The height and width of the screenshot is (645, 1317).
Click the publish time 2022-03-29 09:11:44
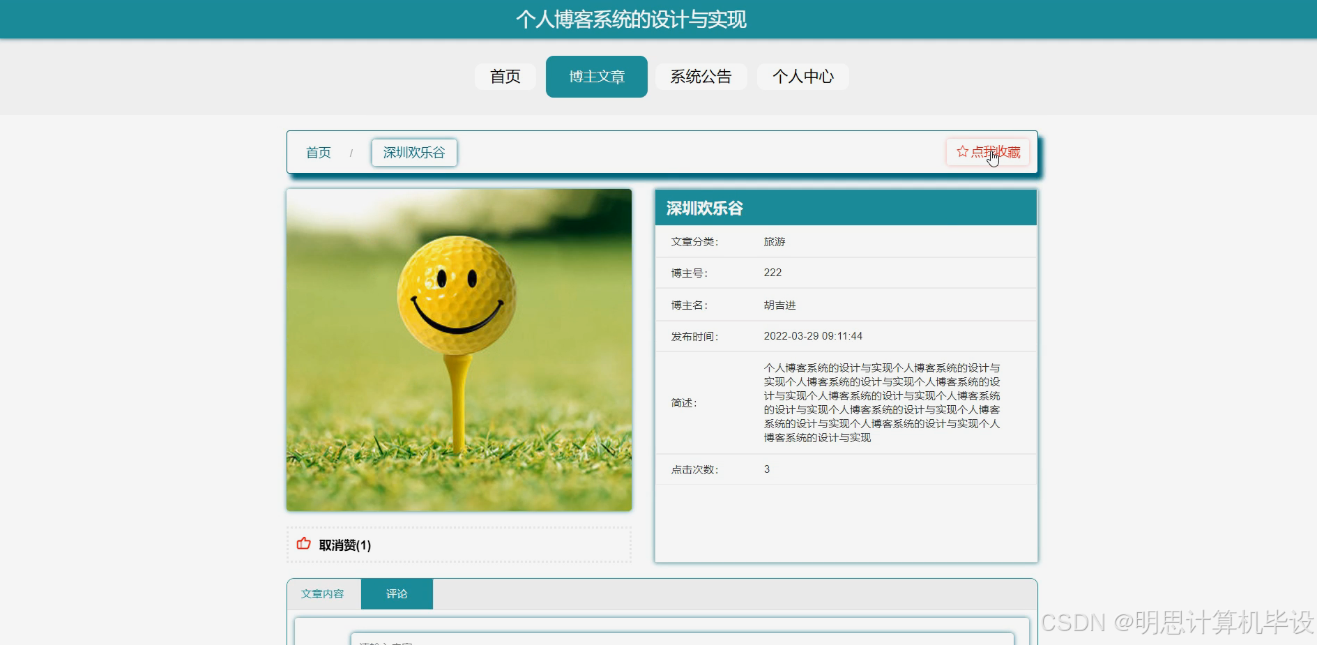click(x=813, y=336)
